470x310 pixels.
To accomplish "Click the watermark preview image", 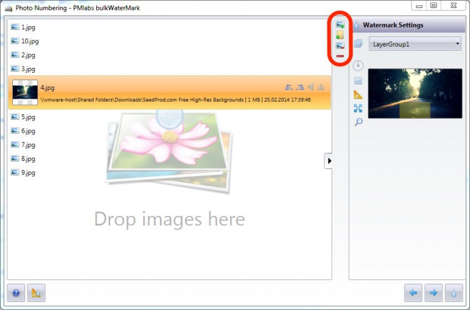I will [x=415, y=93].
